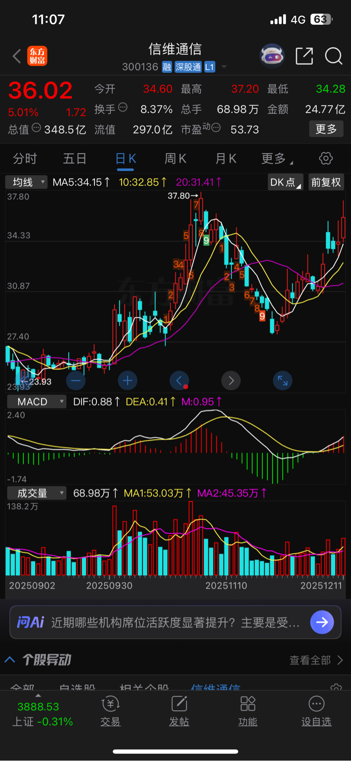Tap current price 36.02
Viewport: 351px width, 761px height.
pos(40,91)
